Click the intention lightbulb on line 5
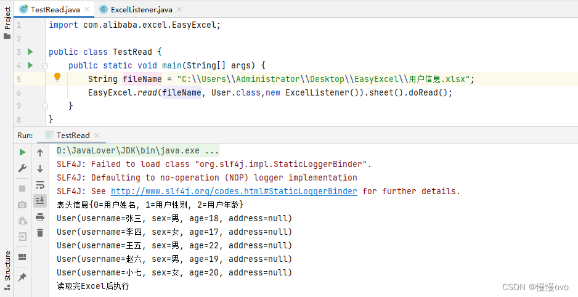Screen dimensions: 578x297 point(57,78)
